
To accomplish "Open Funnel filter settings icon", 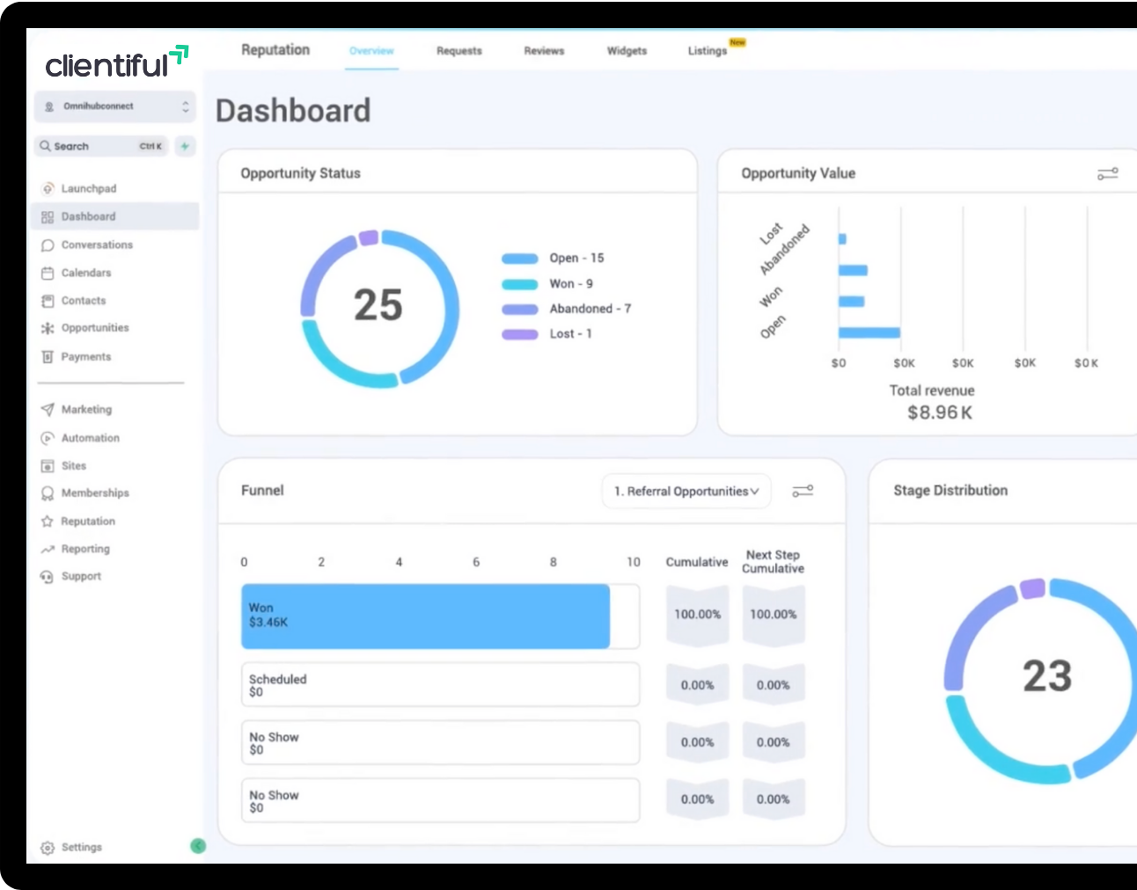I will (803, 491).
